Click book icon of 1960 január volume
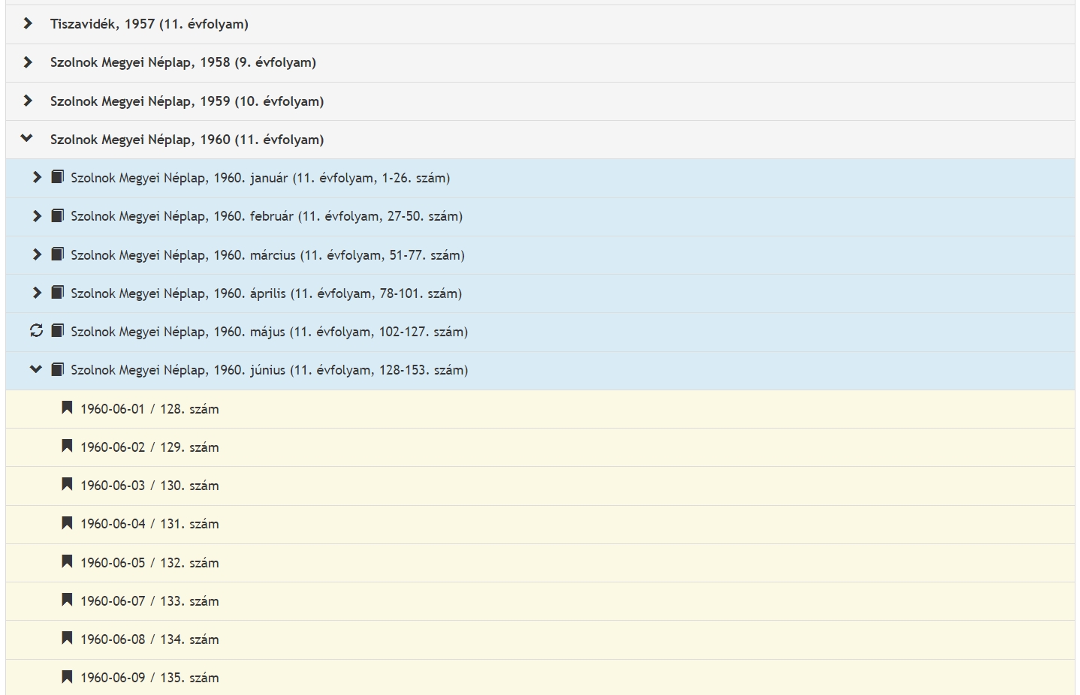The width and height of the screenshot is (1080, 695). (57, 177)
